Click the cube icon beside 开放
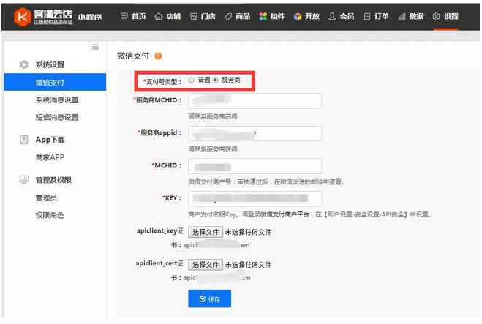Image resolution: width=482 pixels, height=324 pixels. pos(298,16)
